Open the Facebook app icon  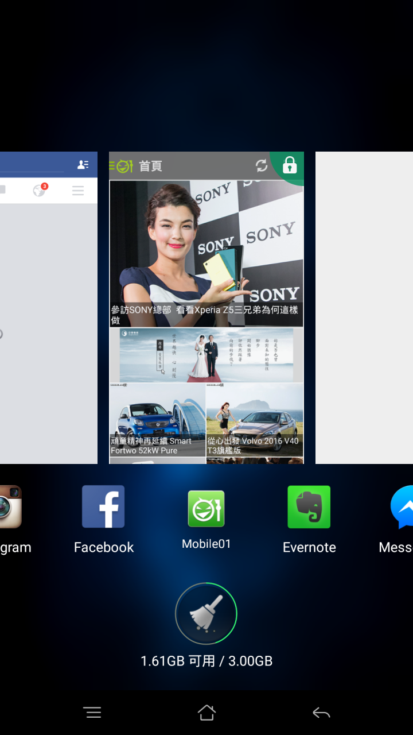click(103, 506)
